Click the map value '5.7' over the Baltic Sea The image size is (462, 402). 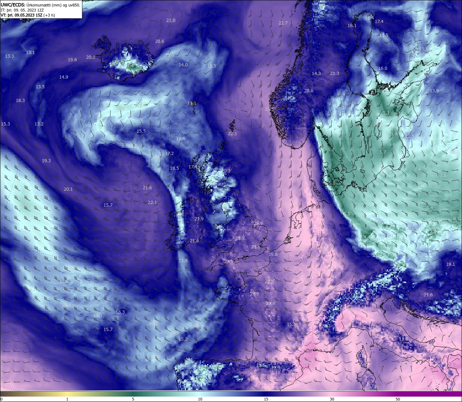383,152
